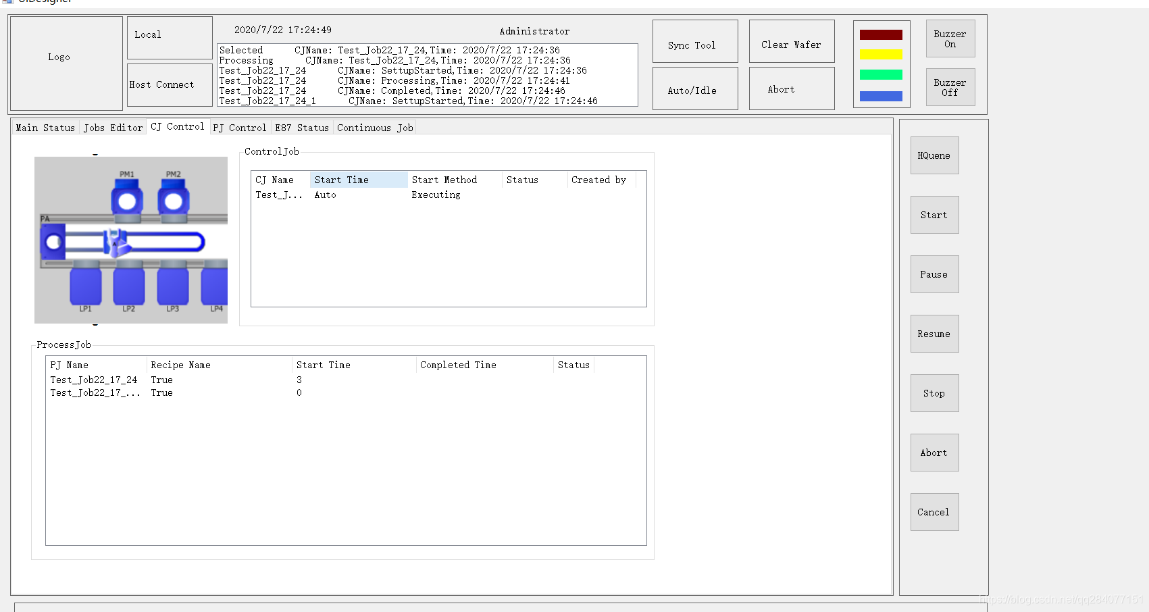Viewport: 1149px width, 612px height.
Task: Click the blue signal light
Action: coord(881,96)
